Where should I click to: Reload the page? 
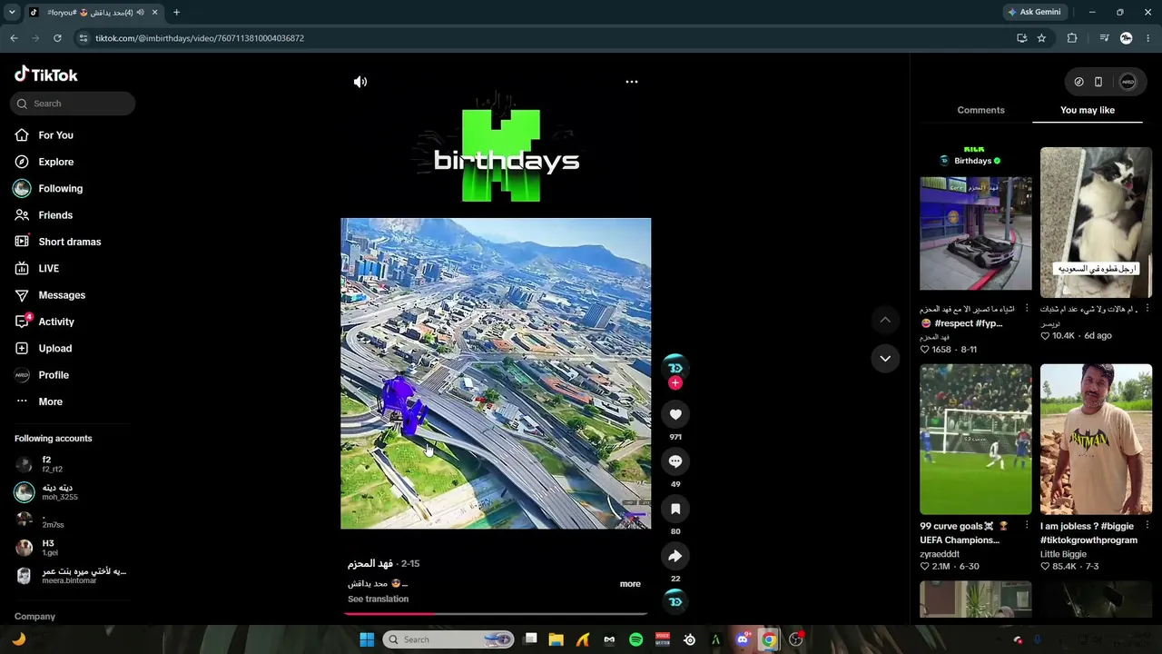[57, 38]
